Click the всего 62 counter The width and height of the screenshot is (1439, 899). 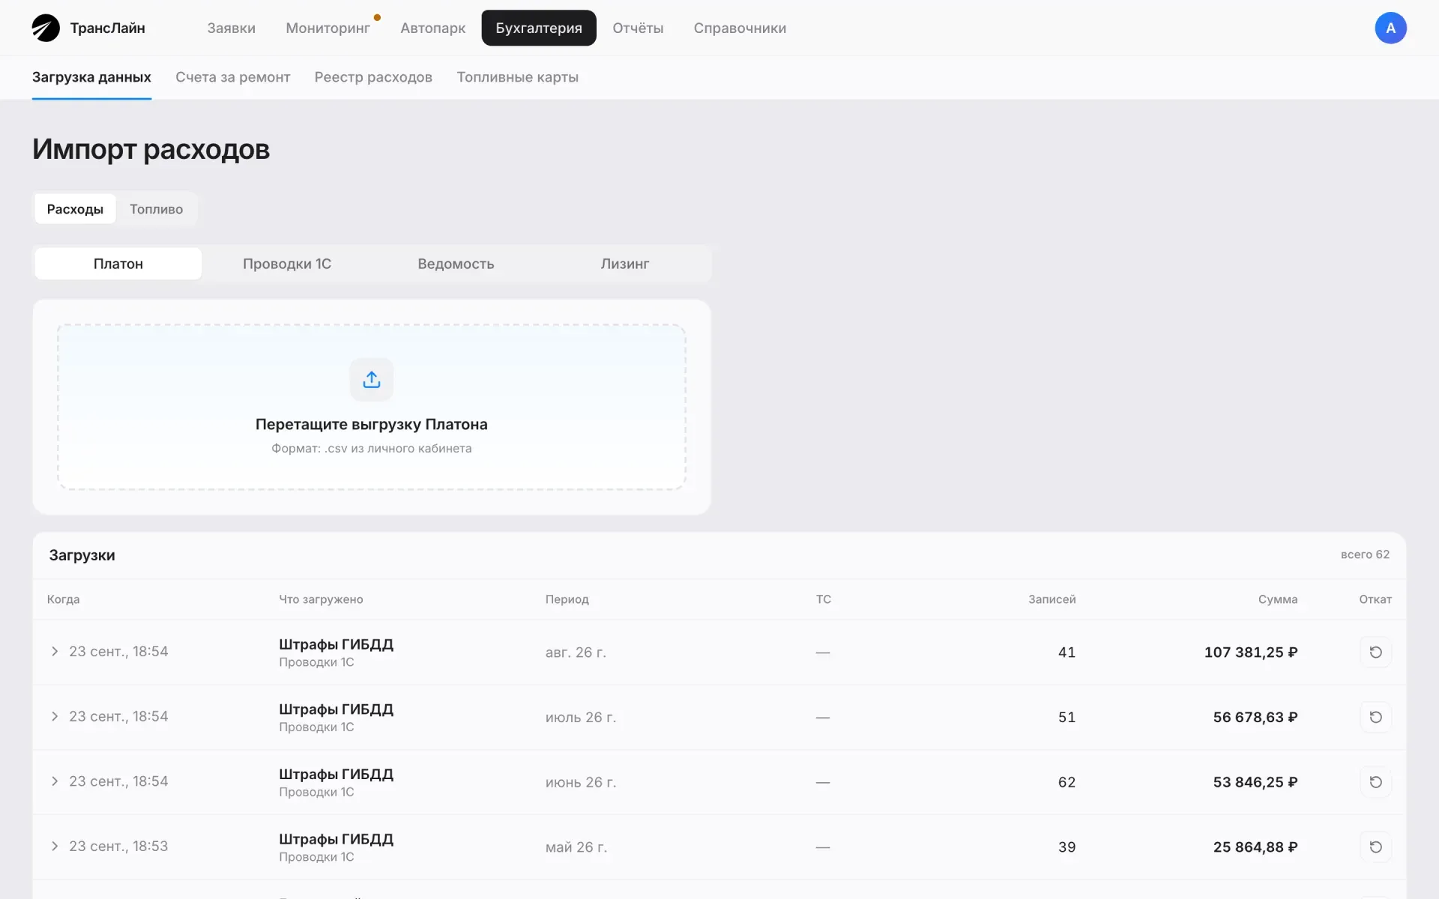[1365, 554]
